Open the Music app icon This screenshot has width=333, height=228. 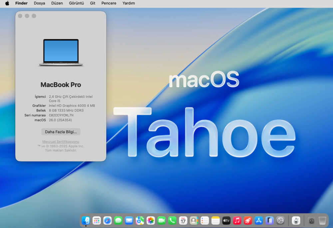tap(237, 221)
